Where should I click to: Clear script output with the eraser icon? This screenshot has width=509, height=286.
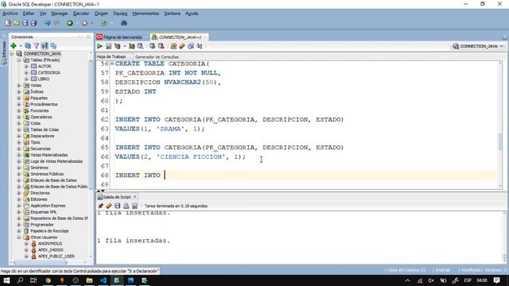point(109,206)
